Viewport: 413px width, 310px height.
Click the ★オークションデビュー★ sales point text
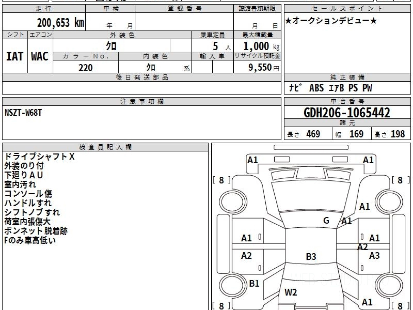pyautogui.click(x=331, y=21)
